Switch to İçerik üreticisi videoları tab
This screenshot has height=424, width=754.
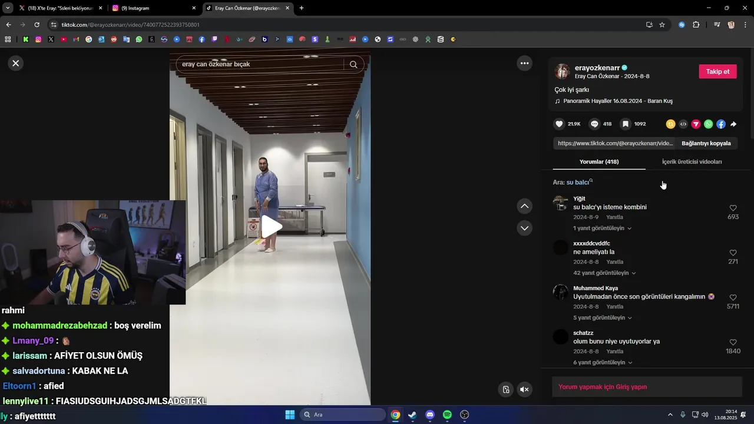[x=692, y=161]
